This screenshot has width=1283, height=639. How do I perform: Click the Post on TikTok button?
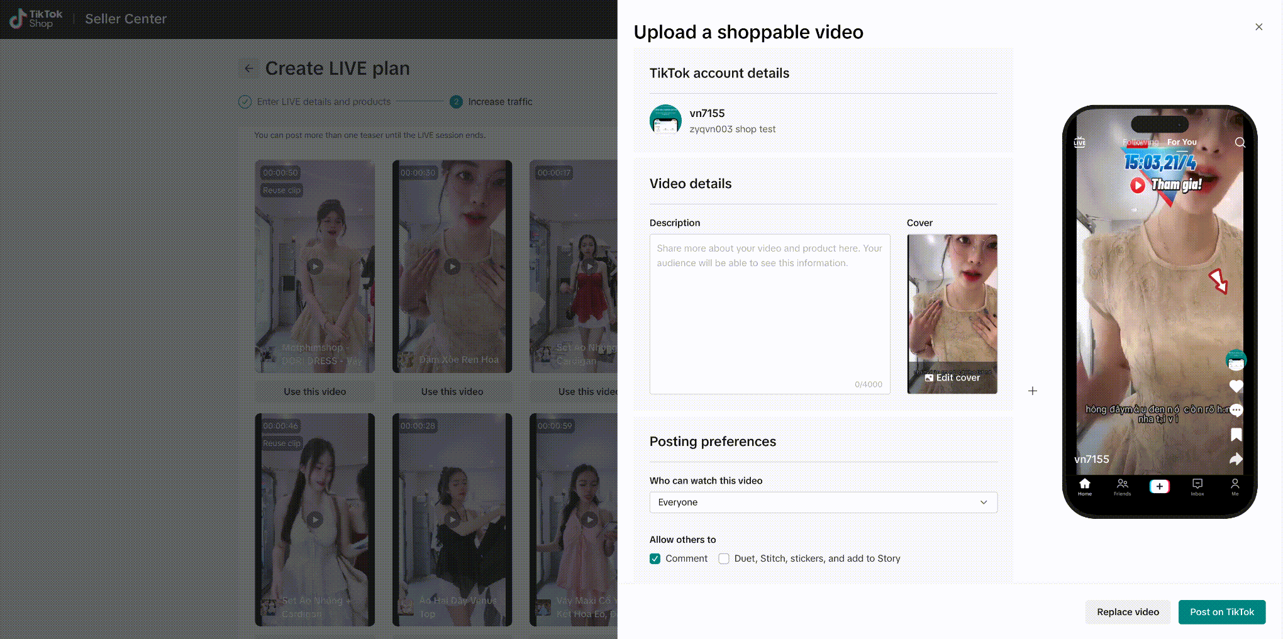point(1221,612)
